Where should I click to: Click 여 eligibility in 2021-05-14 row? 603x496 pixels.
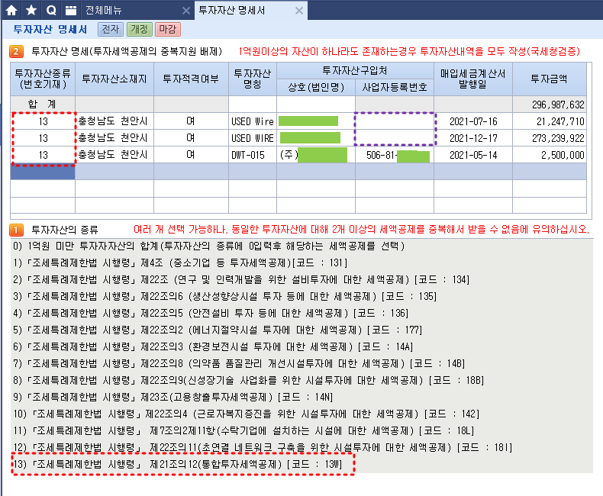pyautogui.click(x=191, y=155)
